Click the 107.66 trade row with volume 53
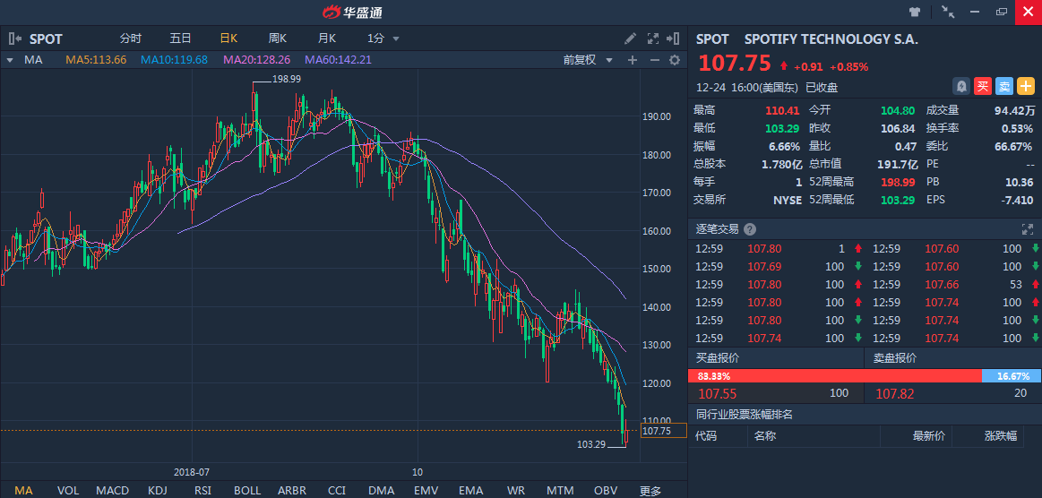The width and height of the screenshot is (1042, 498). tap(956, 284)
